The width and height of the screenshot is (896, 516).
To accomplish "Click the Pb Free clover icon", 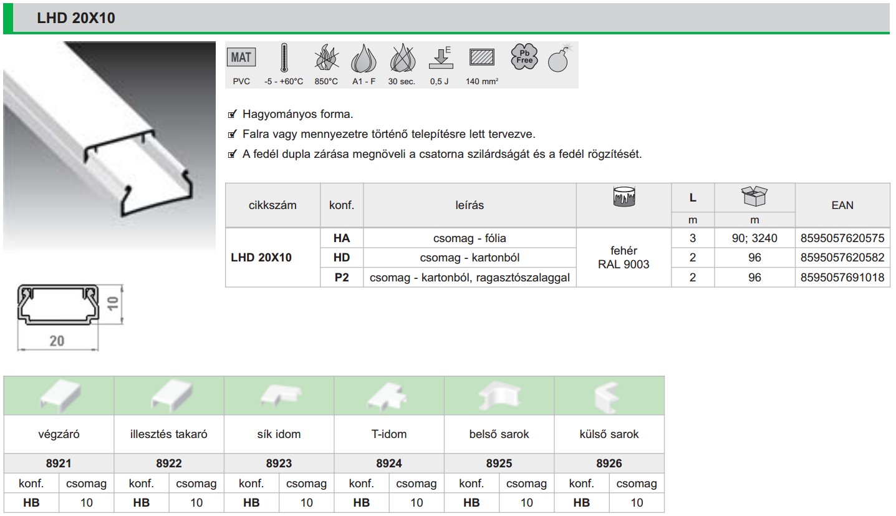I will (523, 56).
